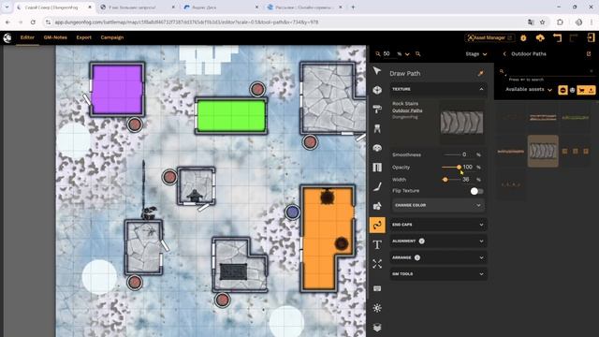Open the Campaign tab
The height and width of the screenshot is (337, 599).
tap(112, 37)
